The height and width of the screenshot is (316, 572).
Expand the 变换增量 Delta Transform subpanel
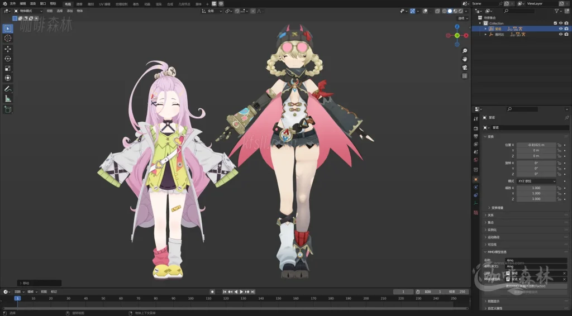click(x=496, y=208)
